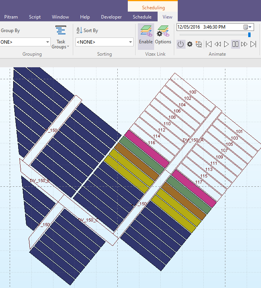Image resolution: width=261 pixels, height=288 pixels.
Task: Open the Window tab
Action: 60,17
